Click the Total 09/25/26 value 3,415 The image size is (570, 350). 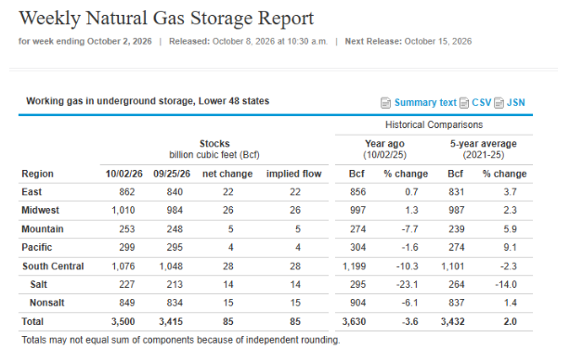pyautogui.click(x=171, y=321)
